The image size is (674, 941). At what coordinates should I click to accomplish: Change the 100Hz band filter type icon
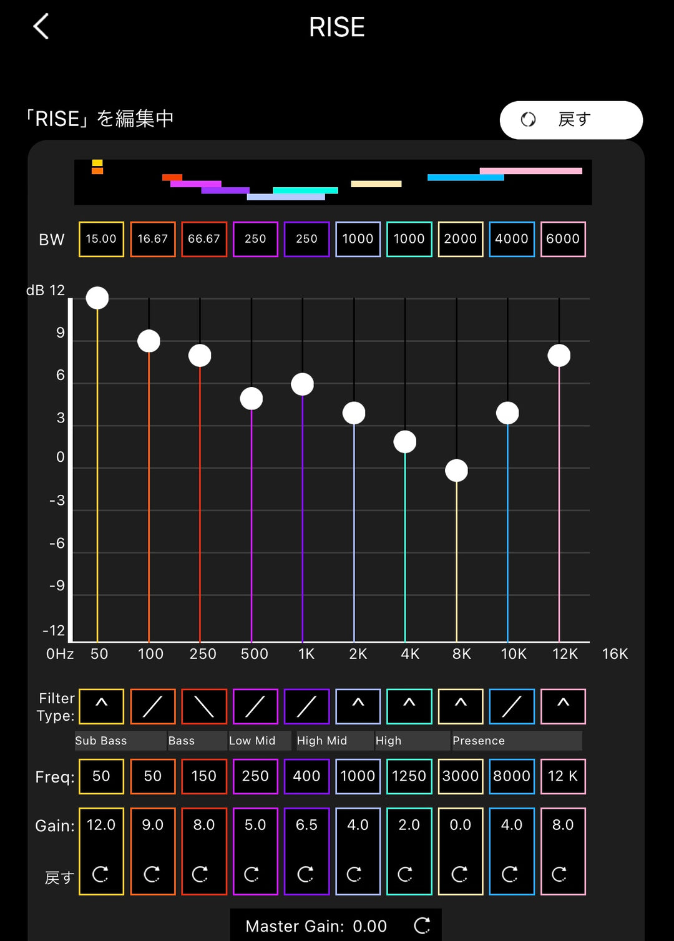153,706
